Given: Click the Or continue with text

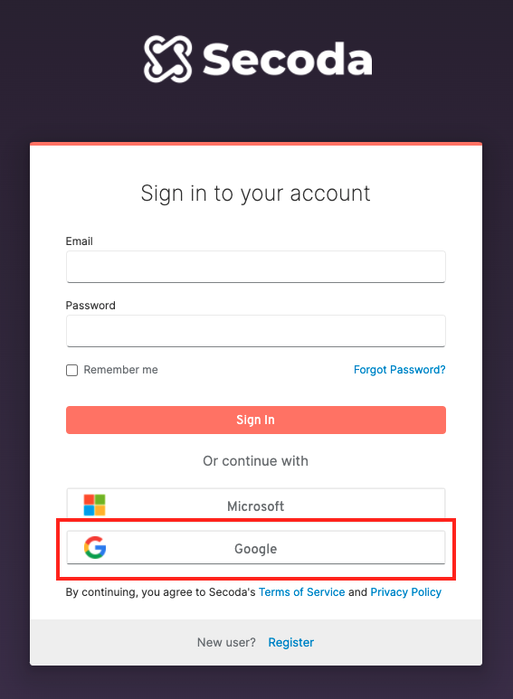Looking at the screenshot, I should [x=256, y=461].
